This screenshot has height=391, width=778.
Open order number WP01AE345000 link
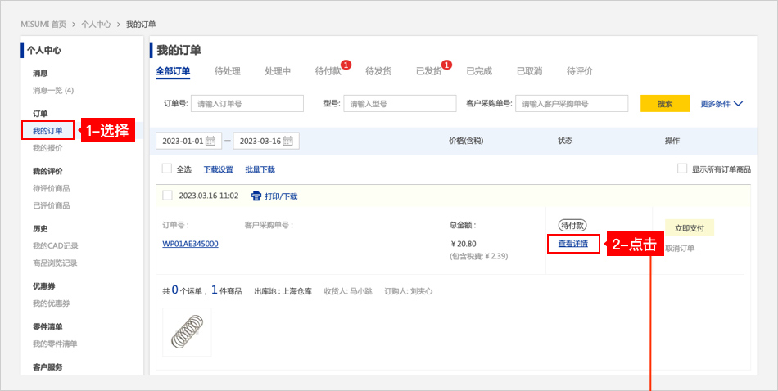click(190, 244)
